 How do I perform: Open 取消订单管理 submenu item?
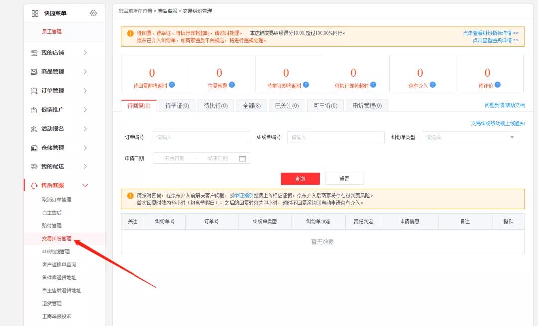[57, 200]
